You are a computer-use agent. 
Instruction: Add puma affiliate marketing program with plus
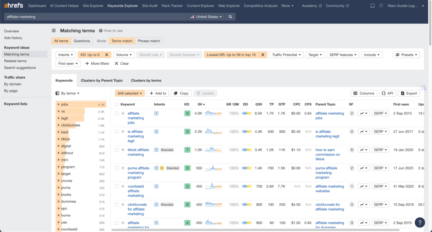coord(123,168)
